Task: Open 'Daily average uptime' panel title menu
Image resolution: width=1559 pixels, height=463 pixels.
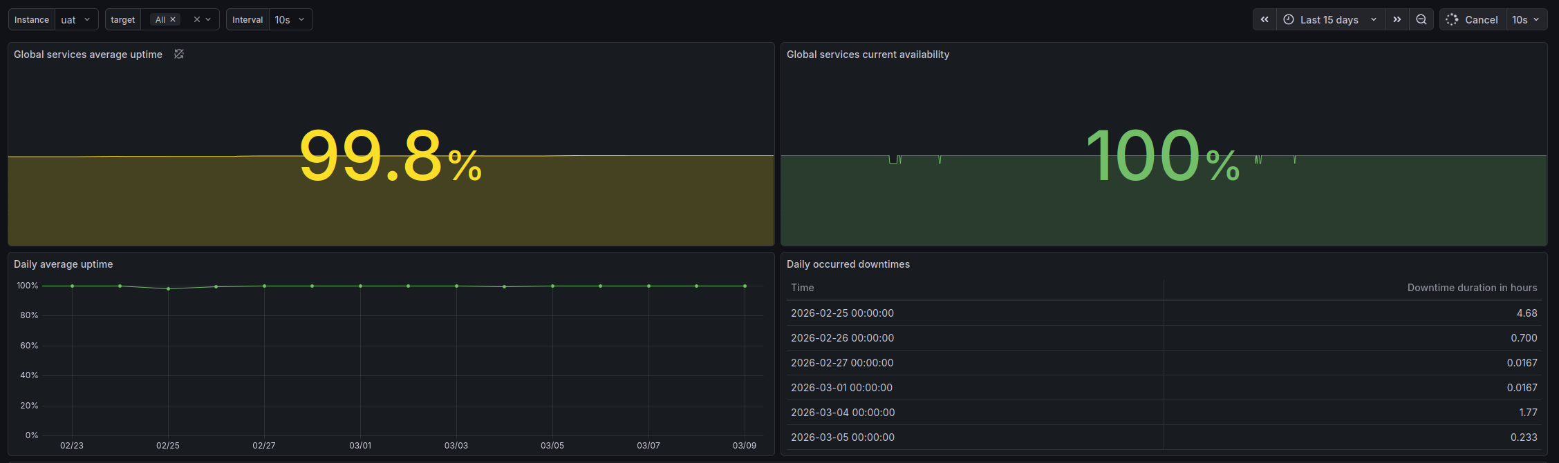Action: pyautogui.click(x=64, y=264)
